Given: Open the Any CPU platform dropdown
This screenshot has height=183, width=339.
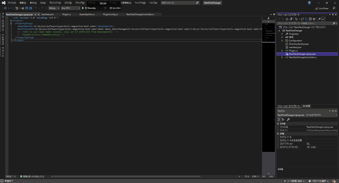Looking at the screenshot, I should click(70, 8).
